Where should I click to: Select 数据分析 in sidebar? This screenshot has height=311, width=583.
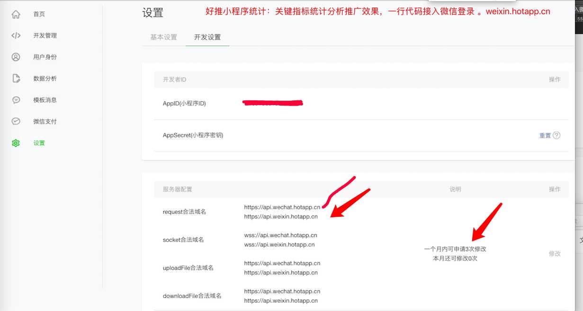tap(45, 79)
